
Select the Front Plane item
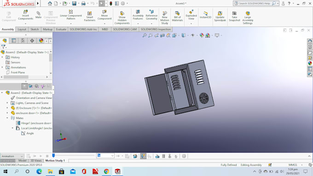[x=18, y=72]
